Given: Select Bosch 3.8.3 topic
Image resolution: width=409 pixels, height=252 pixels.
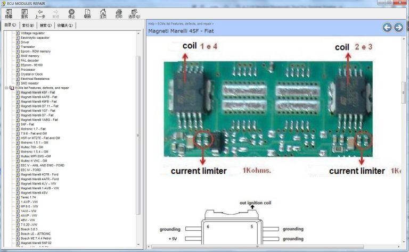Looking at the screenshot, I should coord(29,229).
